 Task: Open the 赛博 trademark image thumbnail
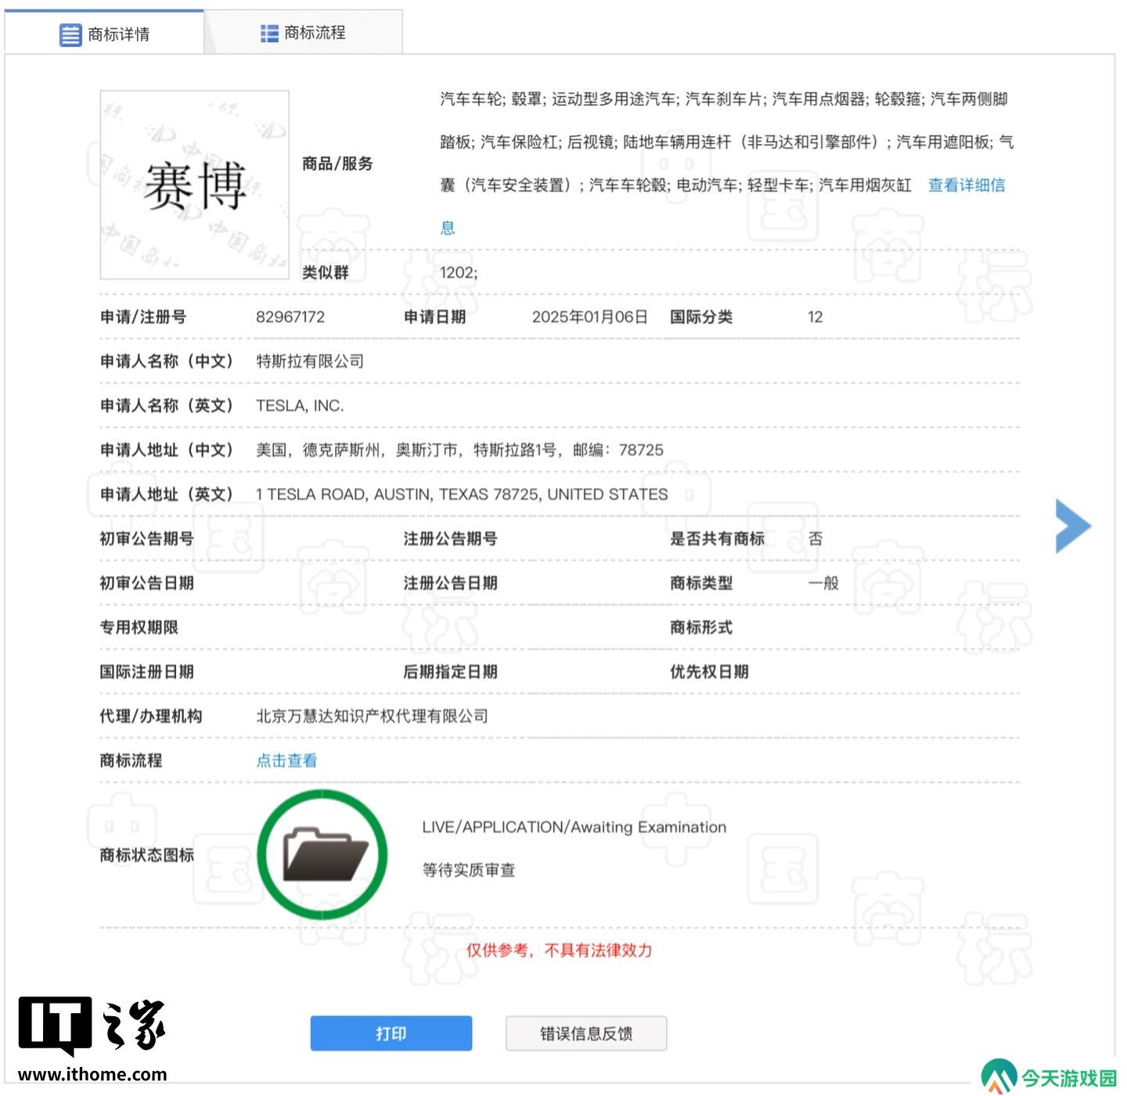tap(194, 185)
